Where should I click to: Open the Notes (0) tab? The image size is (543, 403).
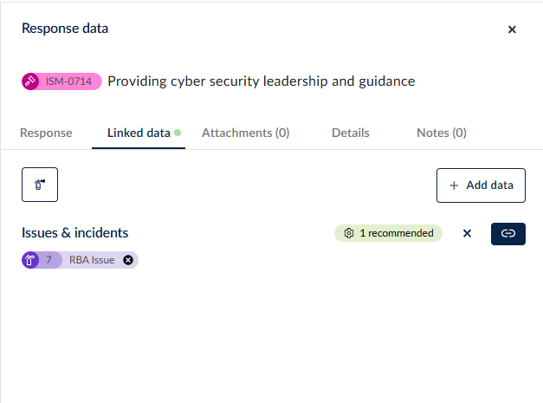coord(442,133)
